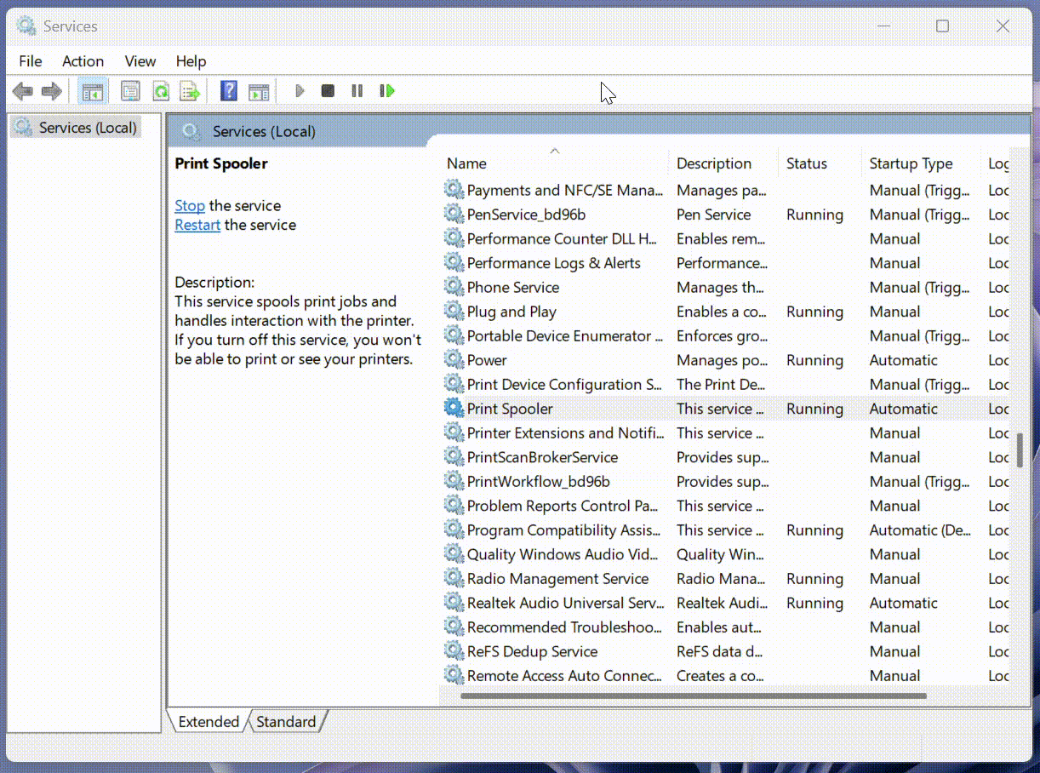Open the File menu
Viewport: 1040px width, 773px height.
coord(31,61)
